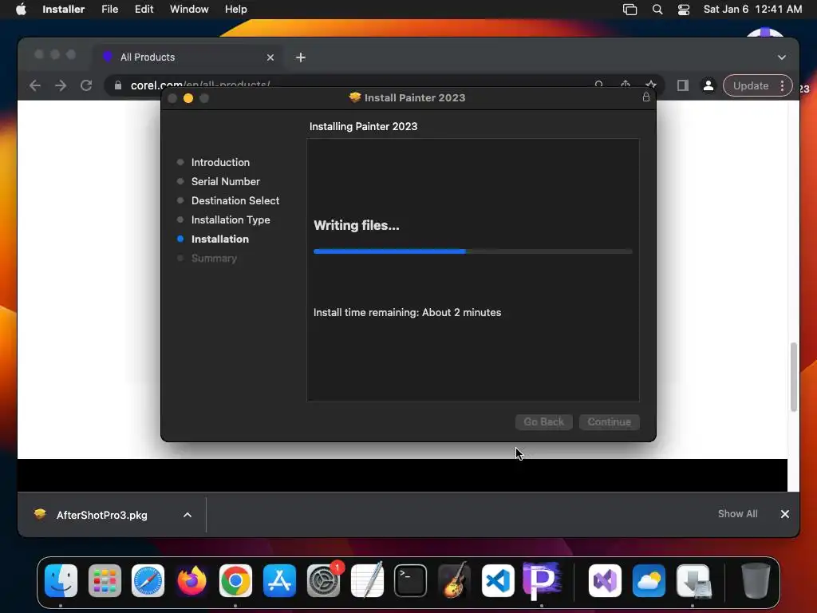Click the Destination Select step
This screenshot has width=817, height=613.
tap(235, 200)
